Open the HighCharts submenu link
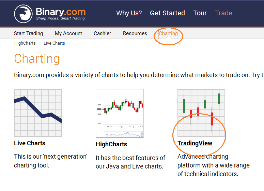Image resolution: width=264 pixels, height=191 pixels. [25, 43]
